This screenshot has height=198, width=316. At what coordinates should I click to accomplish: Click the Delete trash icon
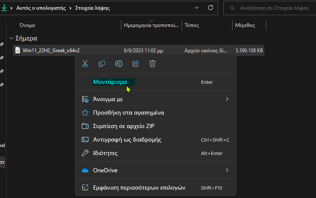coord(153,64)
